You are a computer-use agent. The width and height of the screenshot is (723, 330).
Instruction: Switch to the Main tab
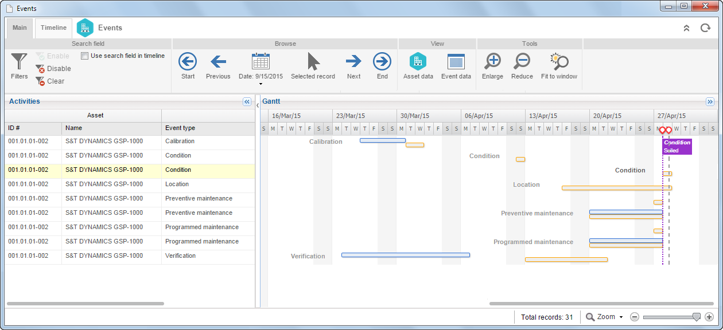[20, 28]
